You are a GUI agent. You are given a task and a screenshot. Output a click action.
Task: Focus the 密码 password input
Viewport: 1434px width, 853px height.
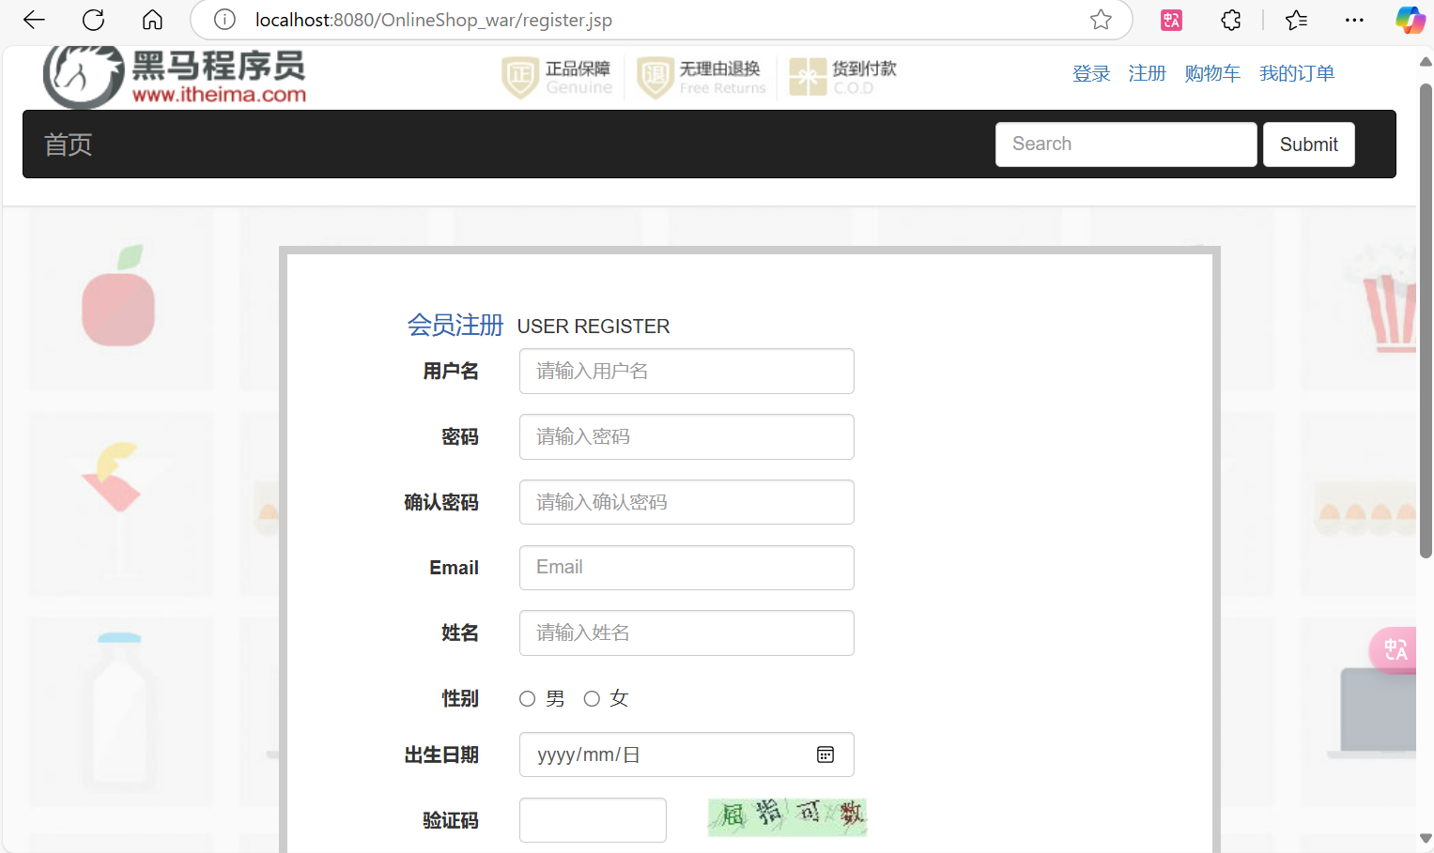coord(686,436)
